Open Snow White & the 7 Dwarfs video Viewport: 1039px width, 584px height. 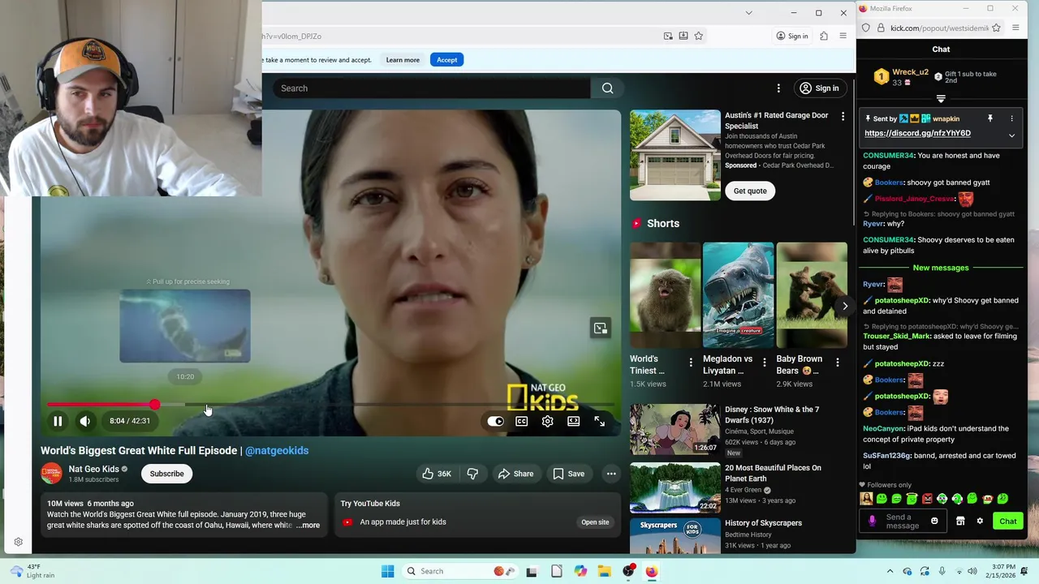click(x=675, y=429)
